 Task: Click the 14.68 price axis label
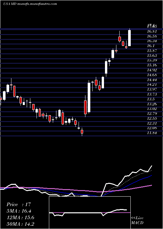click(x=152, y=75)
